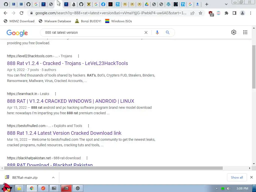Switch to the Facebook tab

pos(103,4)
